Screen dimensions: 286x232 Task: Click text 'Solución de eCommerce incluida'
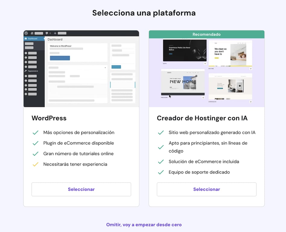[204, 162]
